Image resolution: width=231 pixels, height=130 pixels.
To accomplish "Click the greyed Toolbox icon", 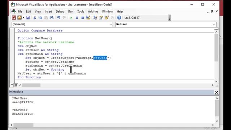I will [x=112, y=18].
